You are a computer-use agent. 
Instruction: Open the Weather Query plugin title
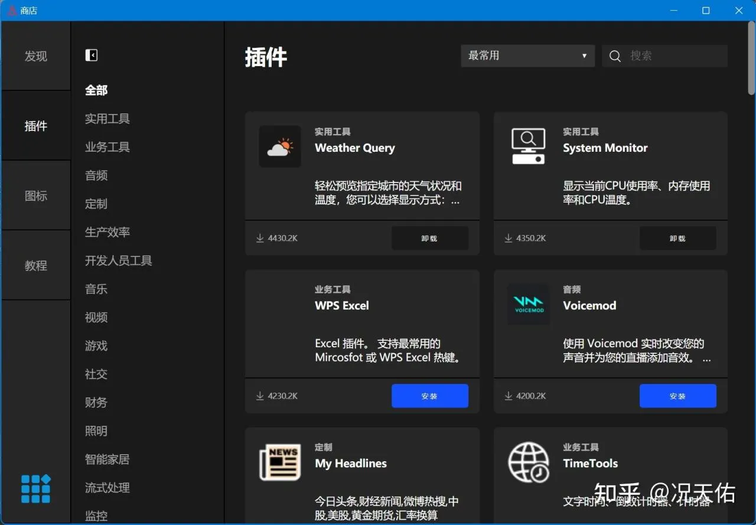tap(355, 148)
